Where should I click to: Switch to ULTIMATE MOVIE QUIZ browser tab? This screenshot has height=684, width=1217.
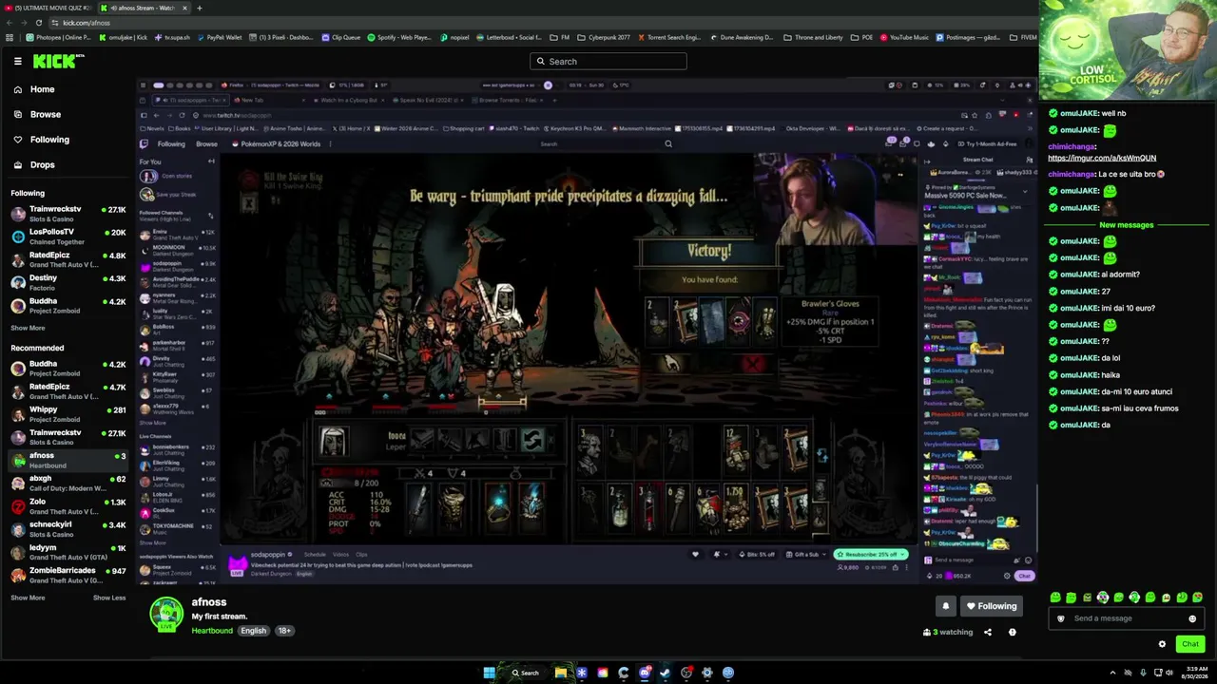tap(48, 8)
